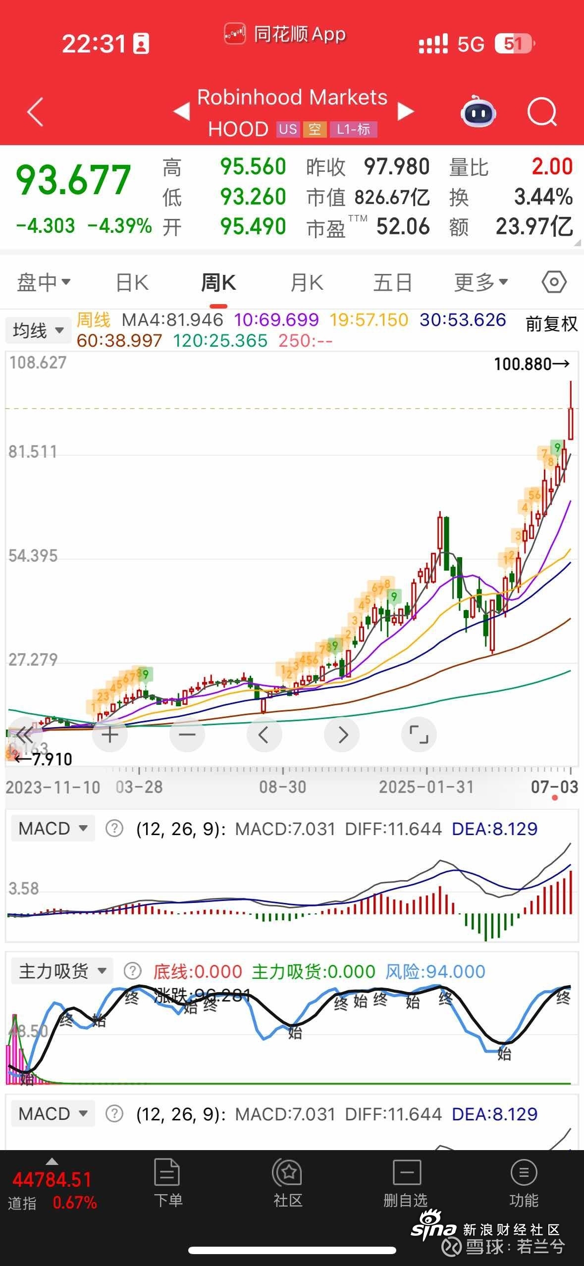Image resolution: width=584 pixels, height=1266 pixels.
Task: Select 周K weekly chart tab
Action: point(218,282)
